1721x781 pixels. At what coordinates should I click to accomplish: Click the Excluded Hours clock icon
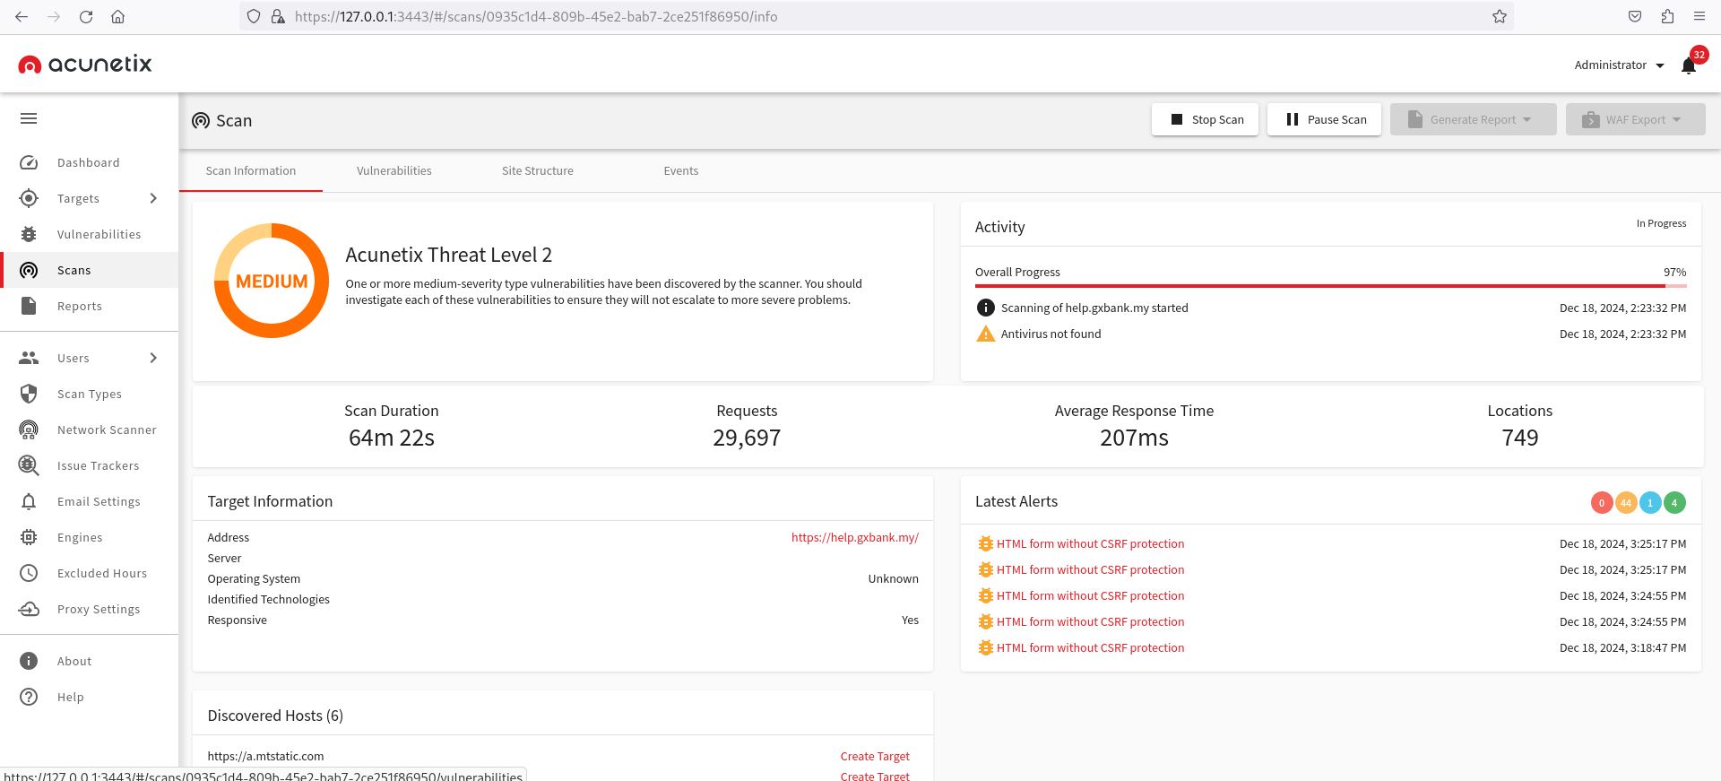(x=29, y=573)
